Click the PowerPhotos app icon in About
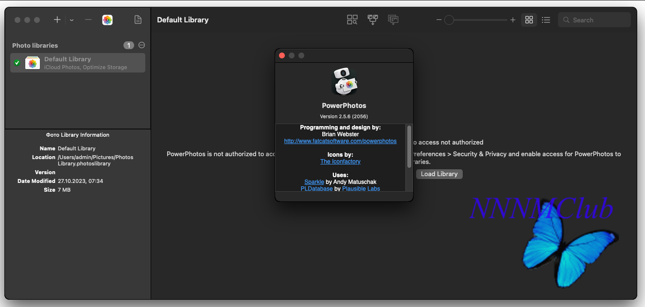645x307 pixels. pos(344,81)
